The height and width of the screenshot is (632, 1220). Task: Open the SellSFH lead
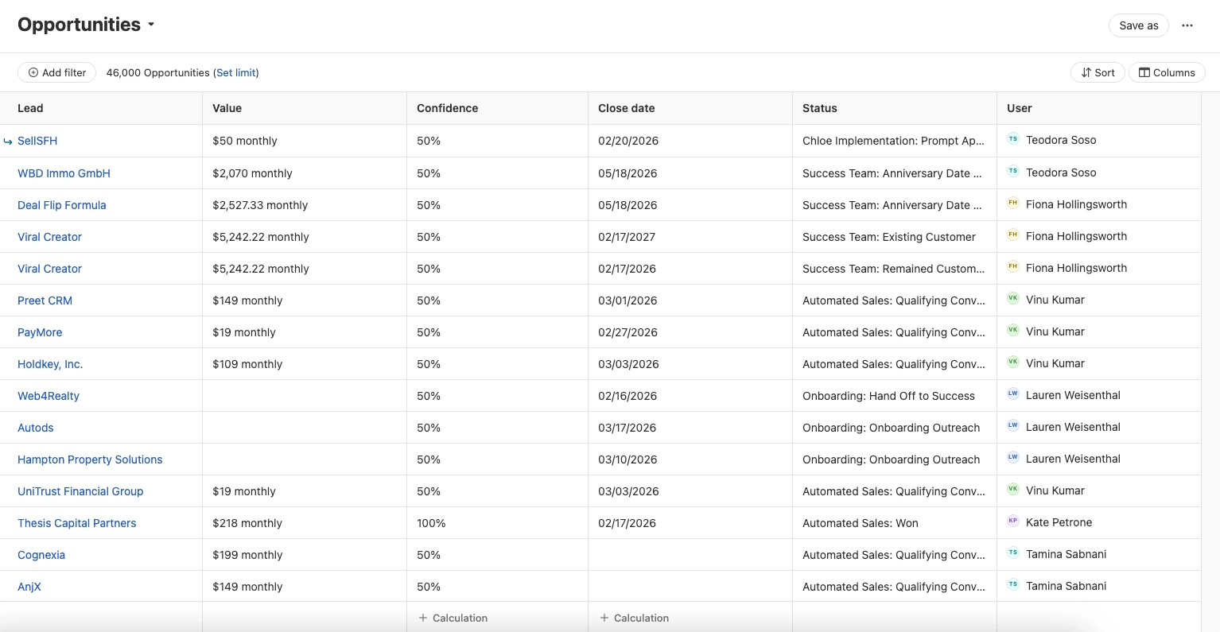[37, 141]
